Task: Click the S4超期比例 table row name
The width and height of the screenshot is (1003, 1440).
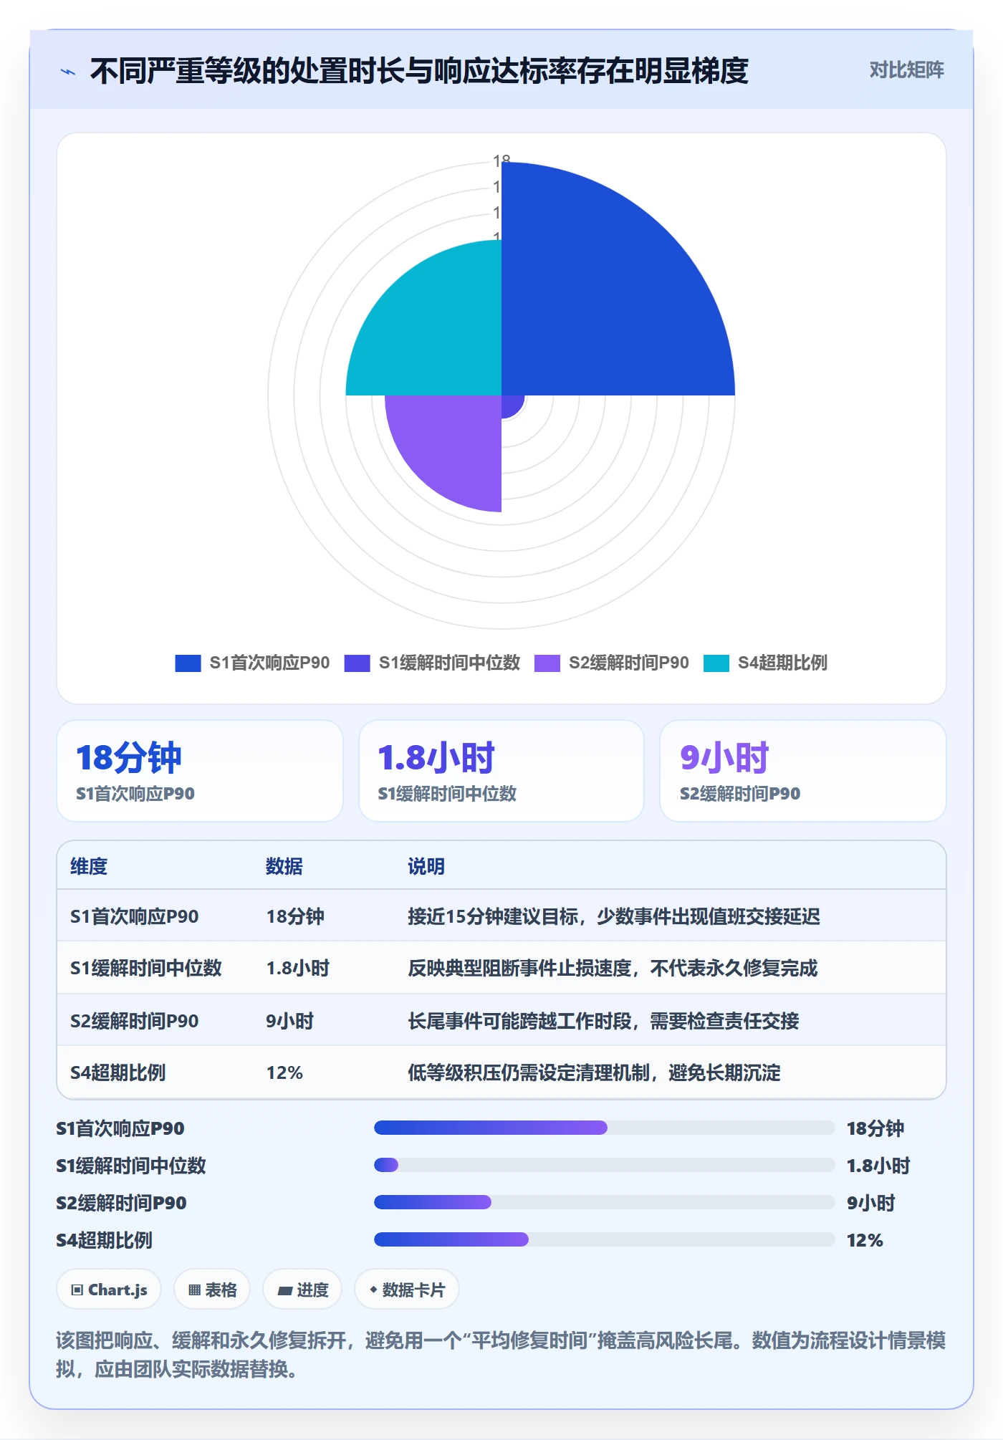Action: click(x=118, y=1072)
